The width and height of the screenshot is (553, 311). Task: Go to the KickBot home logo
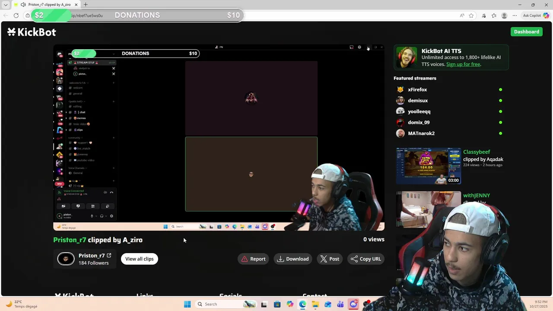(32, 32)
